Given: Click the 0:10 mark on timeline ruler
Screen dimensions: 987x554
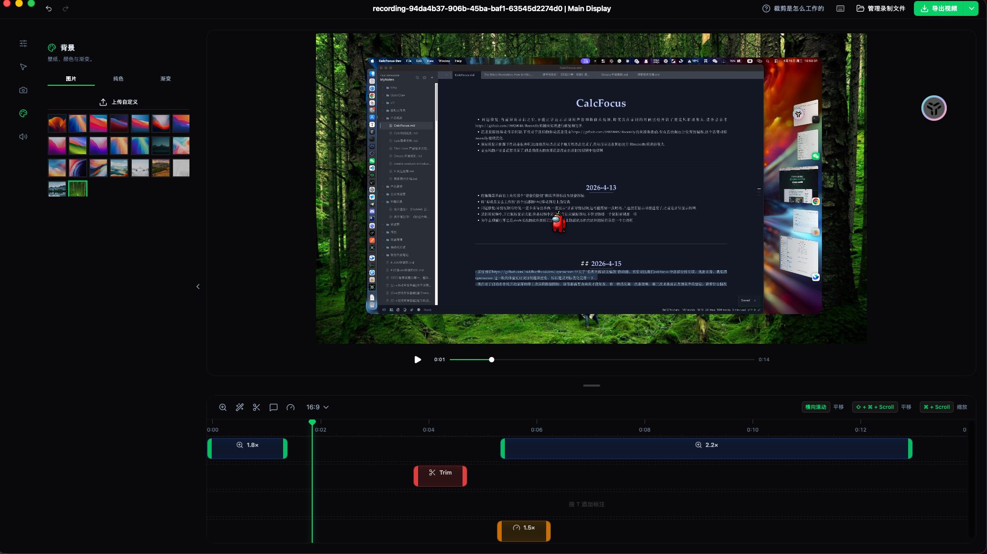Looking at the screenshot, I should coord(753,430).
